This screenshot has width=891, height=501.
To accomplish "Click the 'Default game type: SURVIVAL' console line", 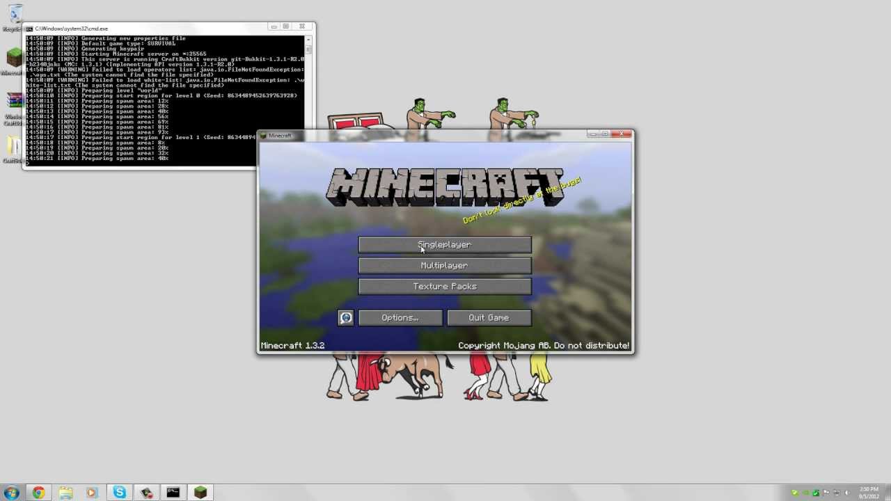I will coord(101,44).
